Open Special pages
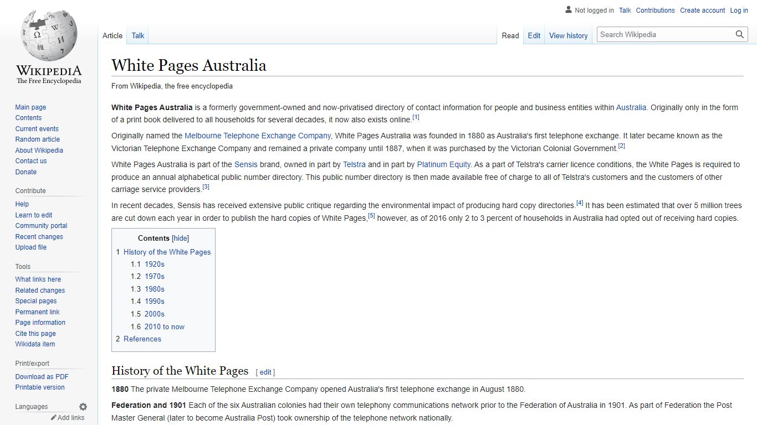This screenshot has height=425, width=757. [x=36, y=301]
